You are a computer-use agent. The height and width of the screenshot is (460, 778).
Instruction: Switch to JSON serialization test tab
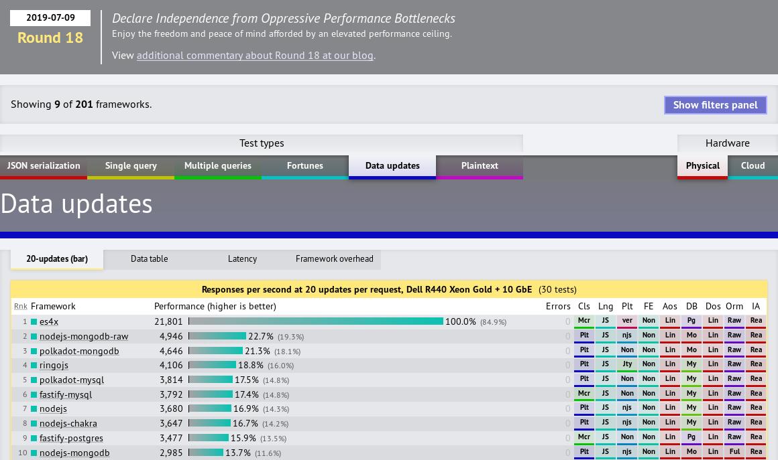click(x=44, y=166)
